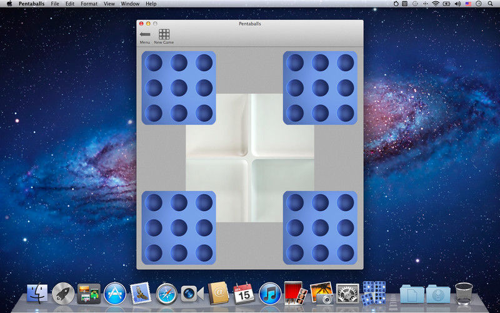Place a ball in the bottom-left board's center hole
Screen dimensions: 500x313
[179, 228]
